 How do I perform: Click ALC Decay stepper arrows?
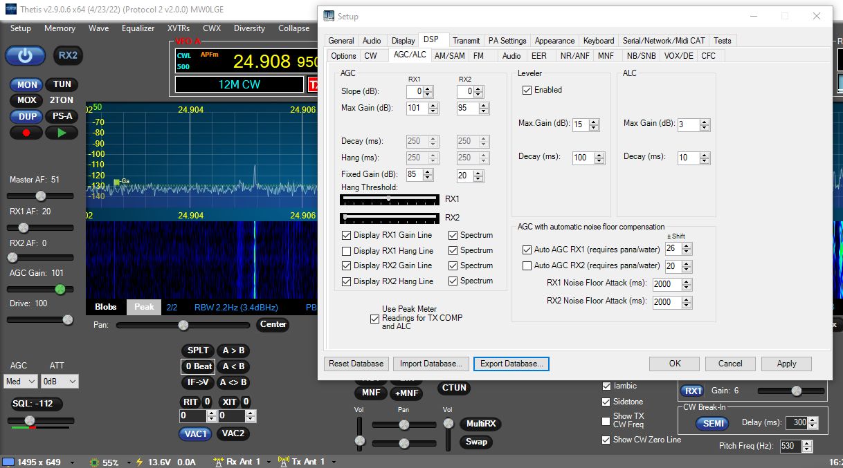pyautogui.click(x=705, y=158)
